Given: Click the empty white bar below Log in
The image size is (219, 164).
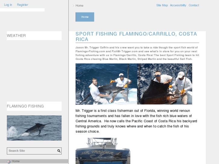Looking at the screenshot, I should click(x=22, y=10).
